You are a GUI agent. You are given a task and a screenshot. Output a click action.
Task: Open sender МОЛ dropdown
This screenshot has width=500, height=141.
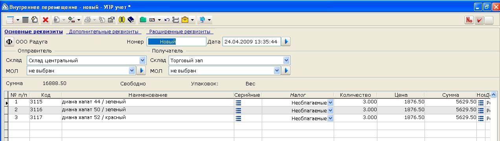point(132,70)
